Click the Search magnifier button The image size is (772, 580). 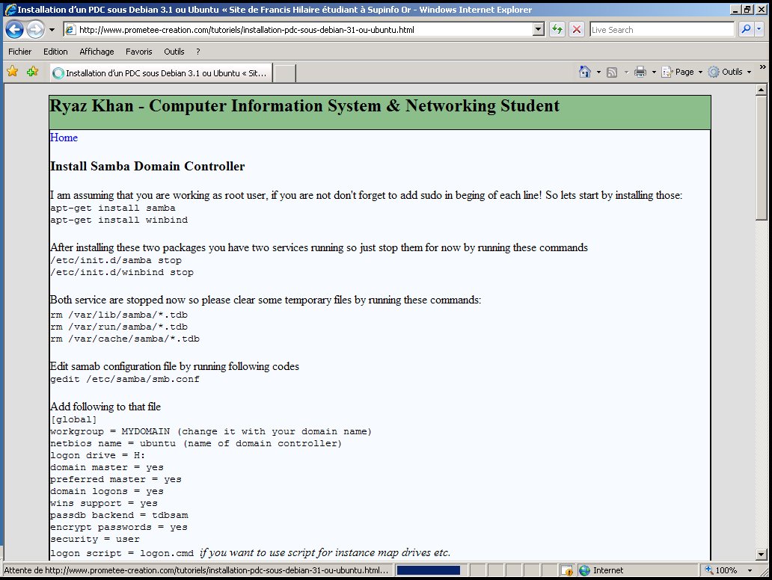tap(746, 29)
